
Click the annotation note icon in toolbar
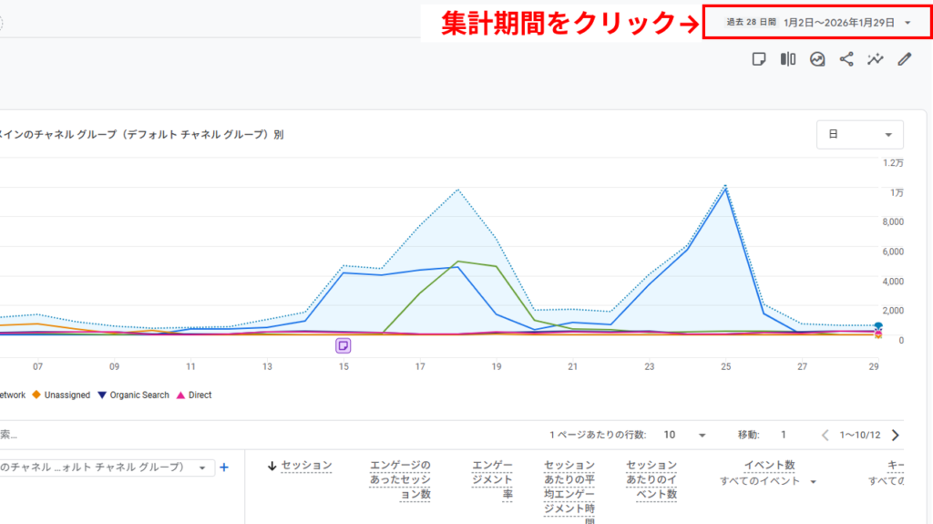coord(759,59)
